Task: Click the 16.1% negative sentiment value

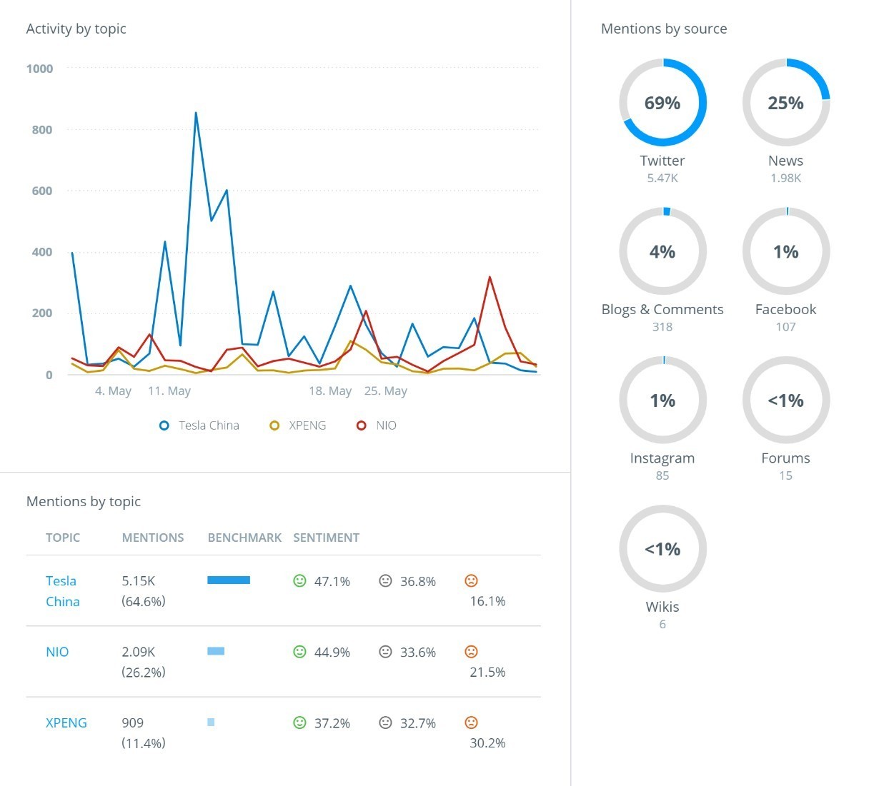Action: 487,601
